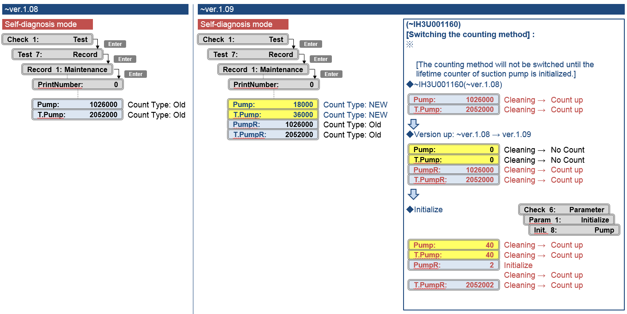Click Cleaning → Count up beside Pump: 40

(x=543, y=245)
